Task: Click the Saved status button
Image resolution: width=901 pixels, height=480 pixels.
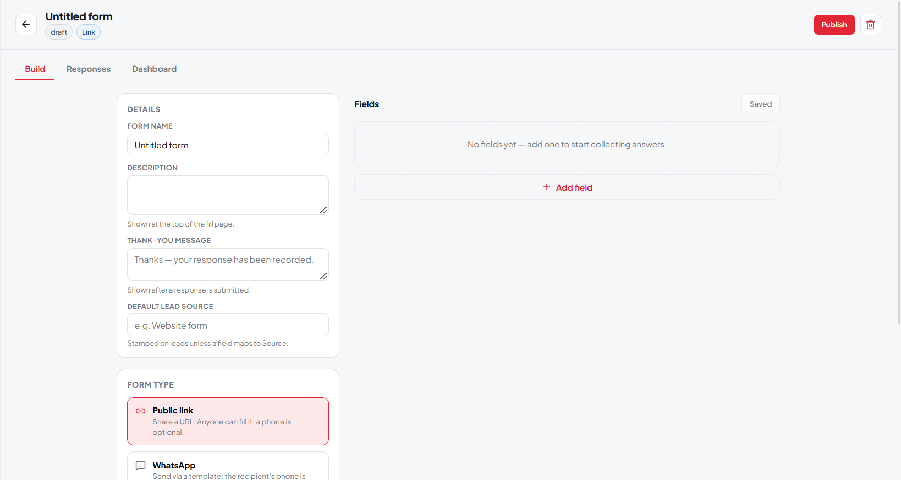Action: pyautogui.click(x=760, y=104)
